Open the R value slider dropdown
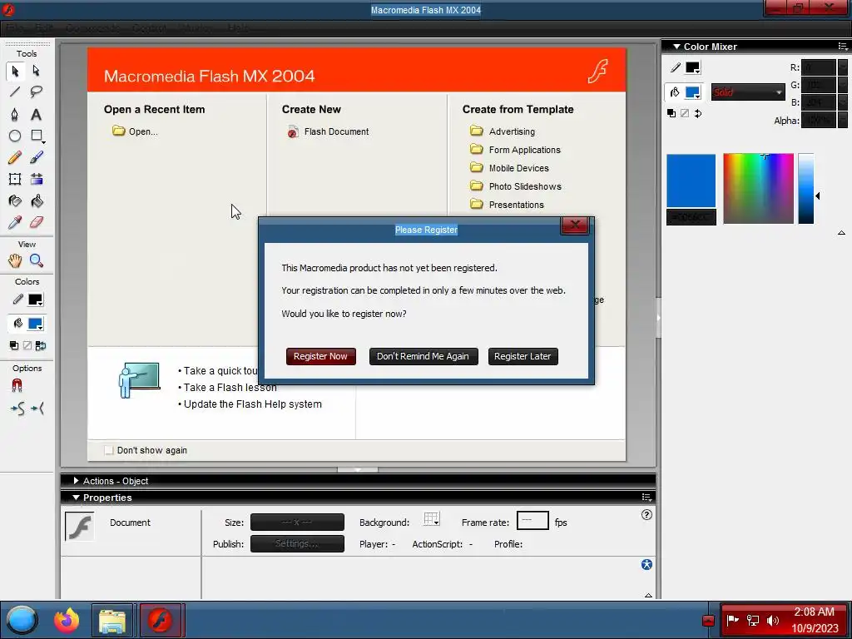 [842, 67]
